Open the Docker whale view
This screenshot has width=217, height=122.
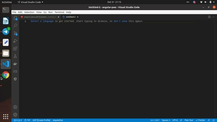click(x=15, y=64)
